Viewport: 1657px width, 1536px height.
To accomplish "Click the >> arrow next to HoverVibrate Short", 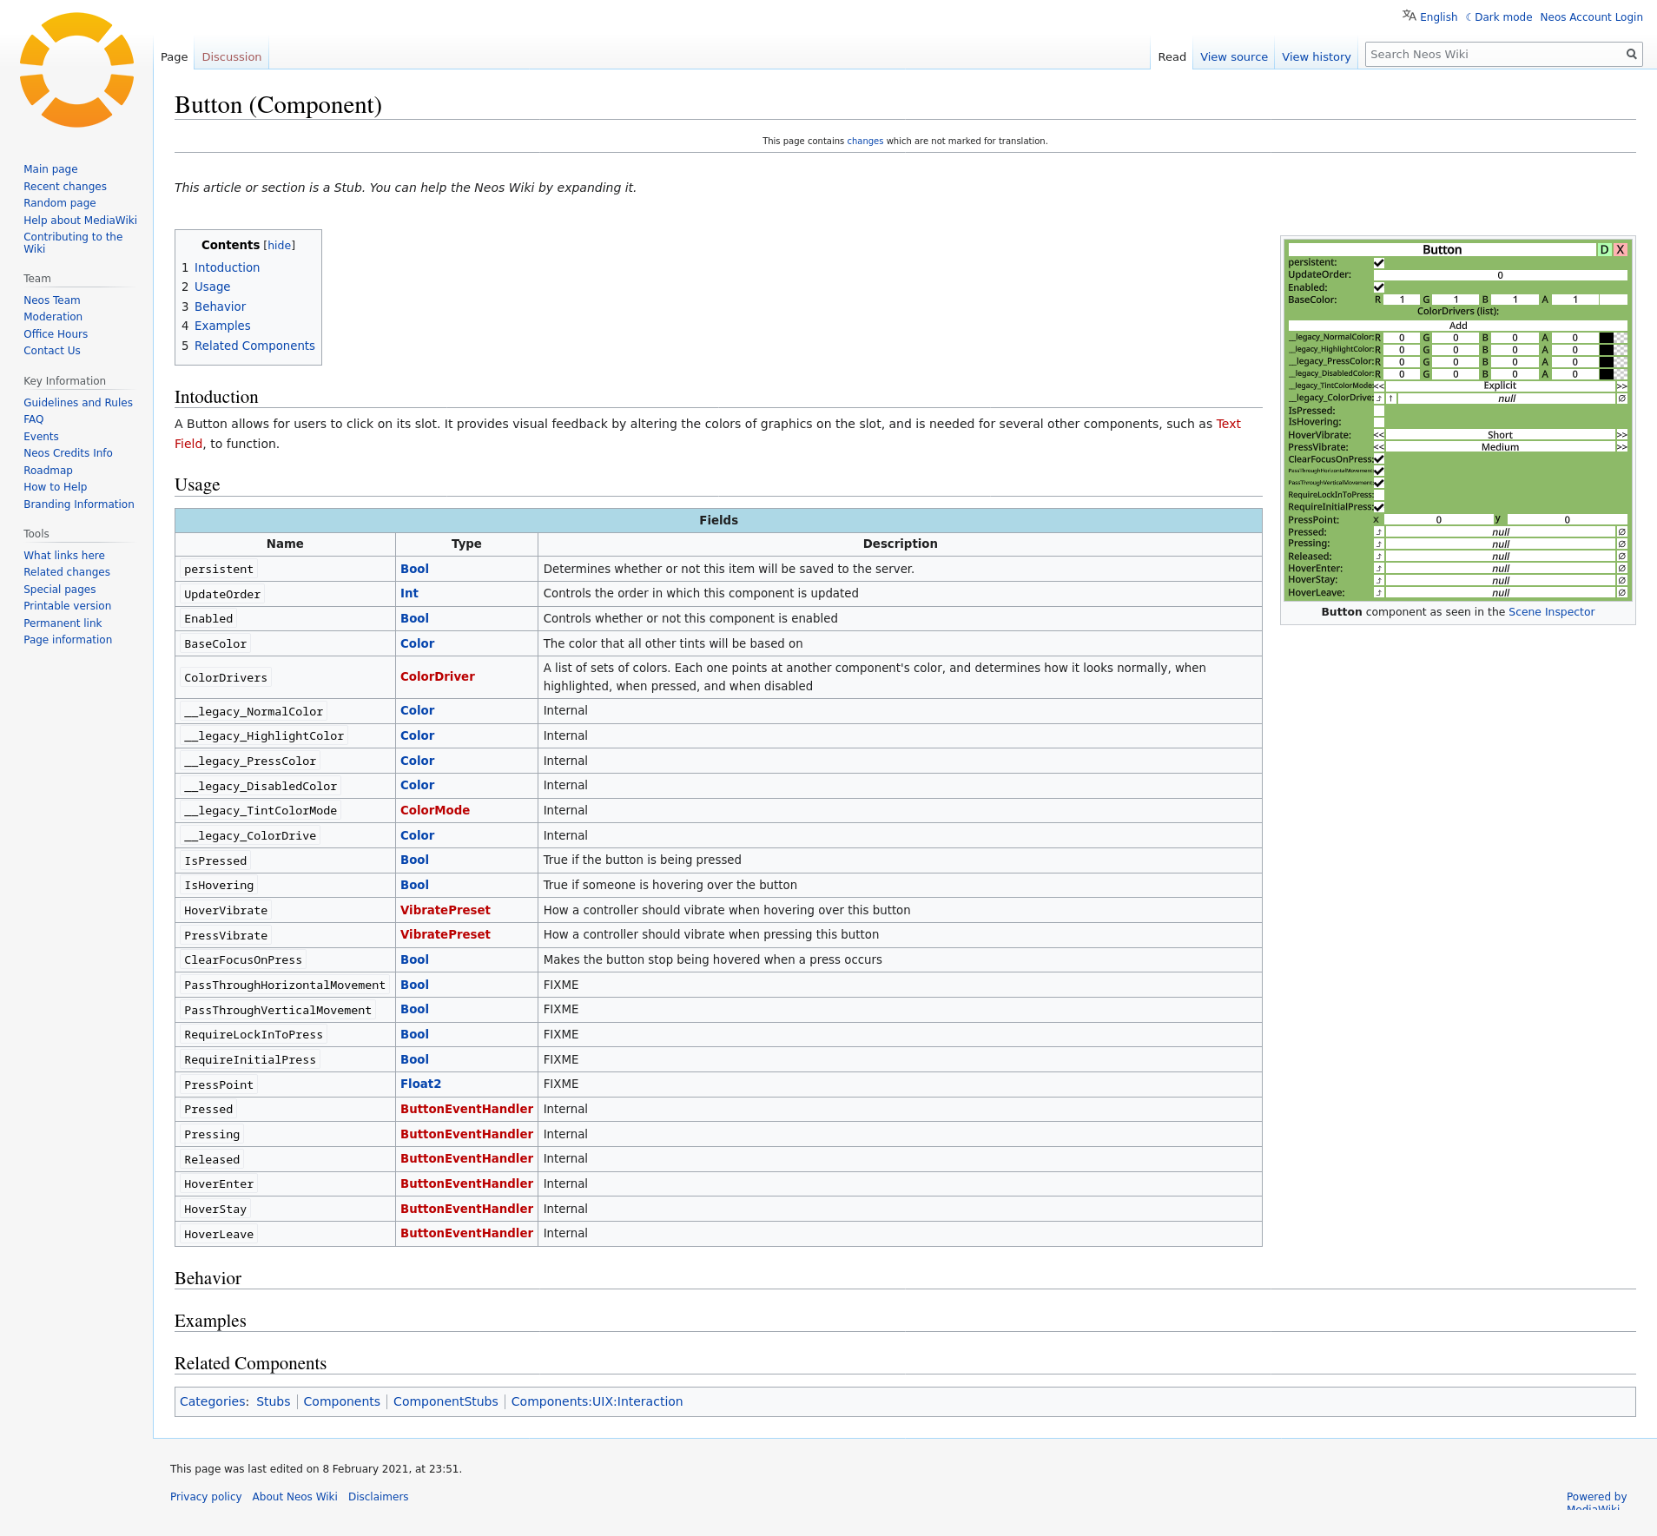I will [1621, 435].
